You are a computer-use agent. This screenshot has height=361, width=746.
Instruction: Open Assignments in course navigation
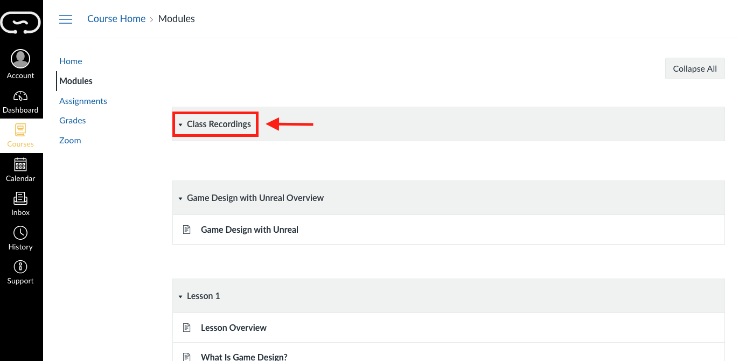(x=83, y=101)
